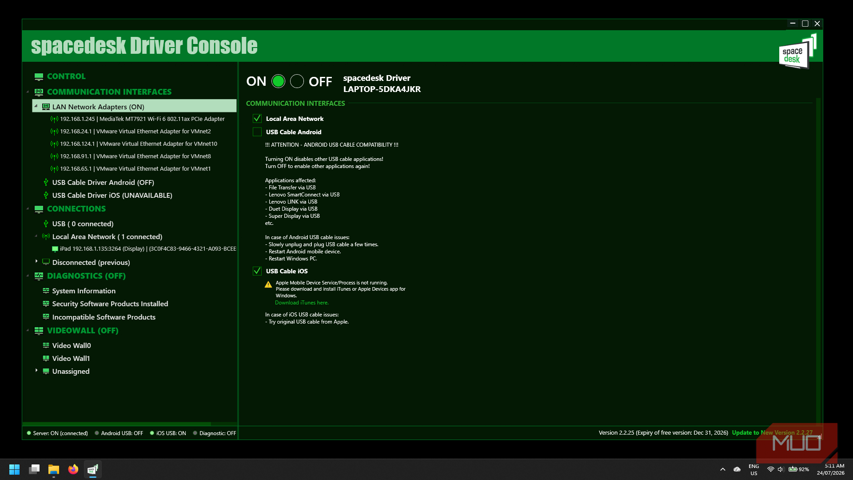
Task: Click System Information icon
Action: click(x=46, y=291)
